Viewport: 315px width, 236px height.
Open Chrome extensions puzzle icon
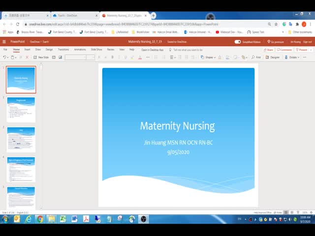pos(297,24)
